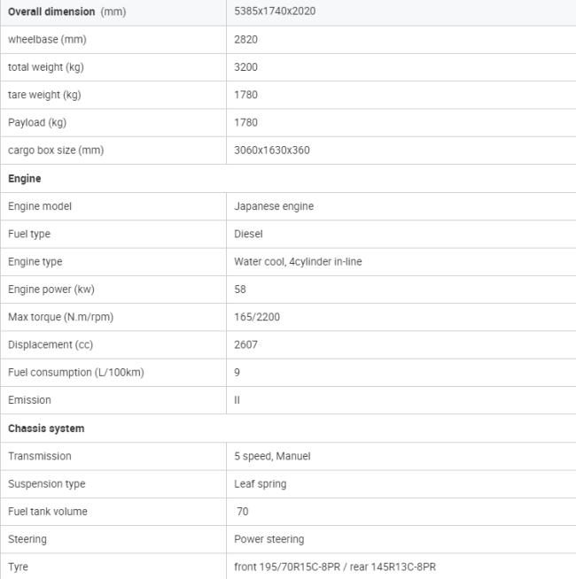
Task: Click the Leaf spring suspension value
Action: click(260, 484)
